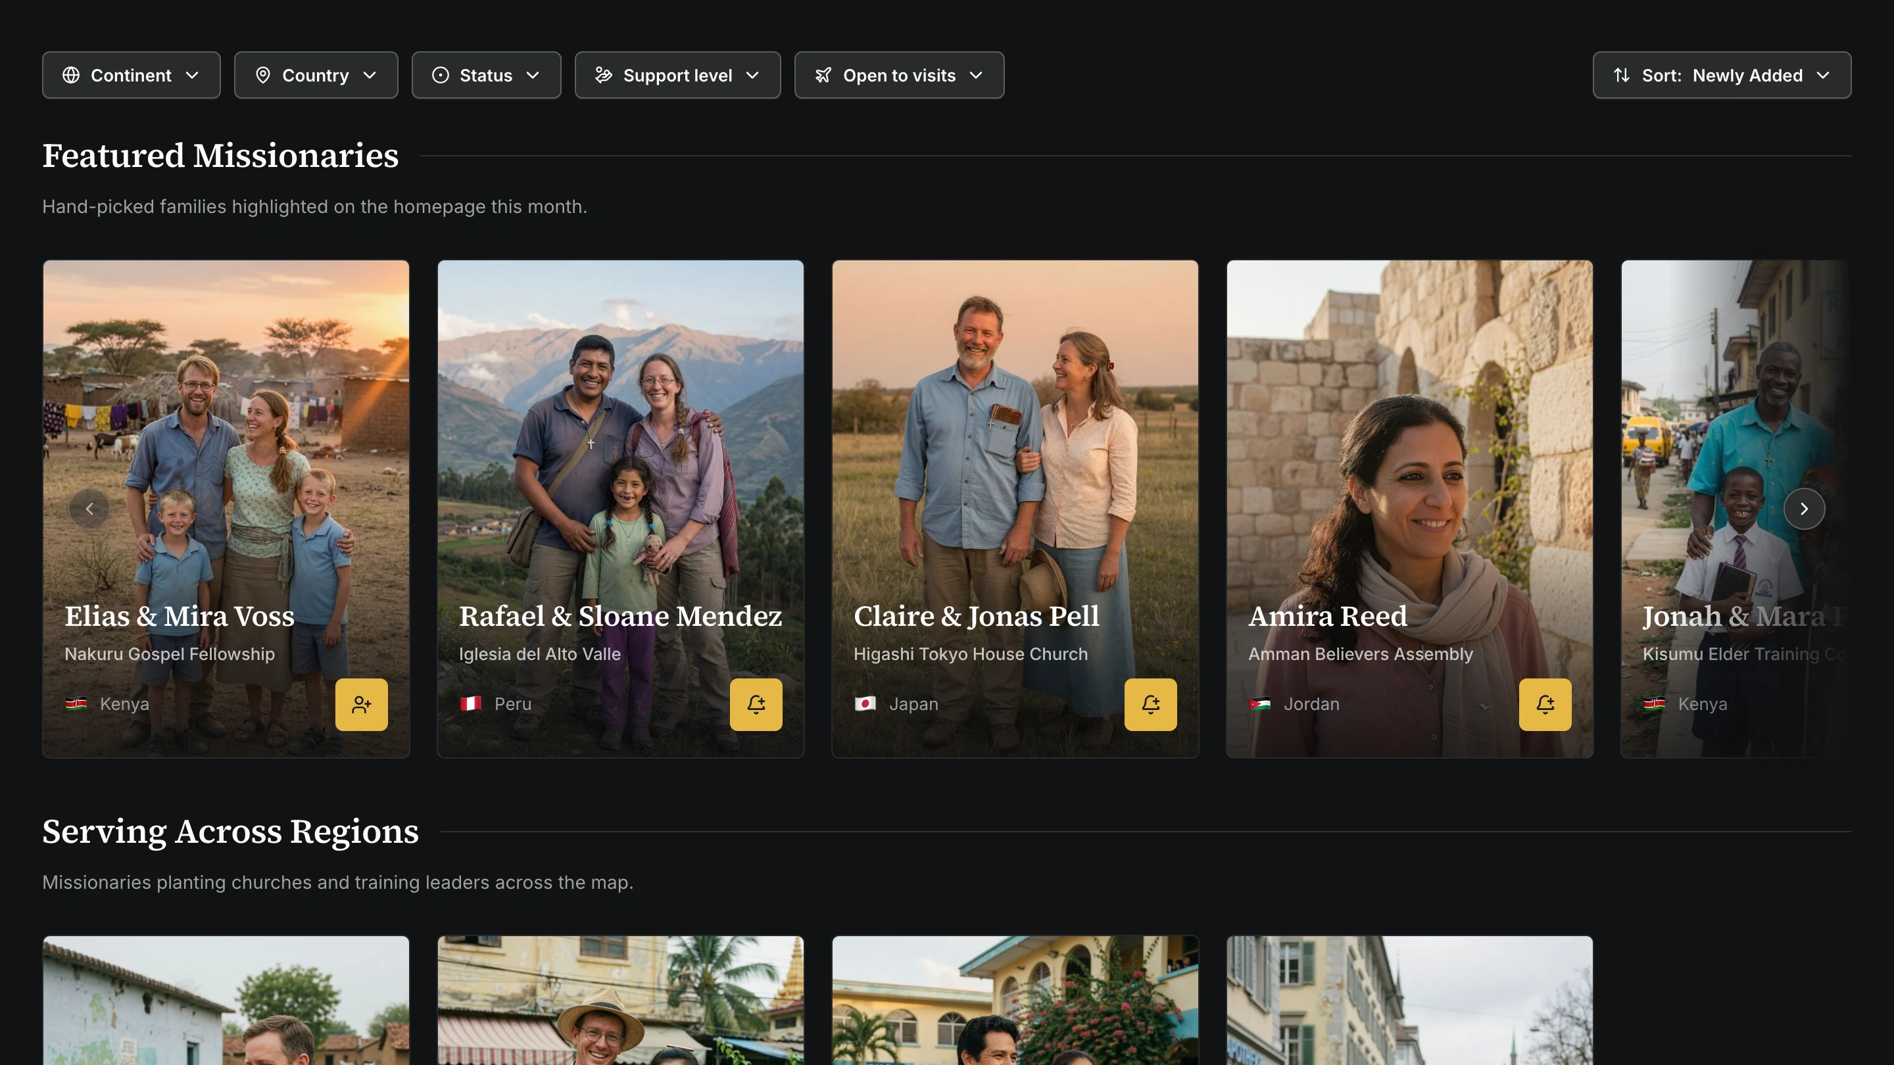Click the Peru flag icon

[471, 703]
